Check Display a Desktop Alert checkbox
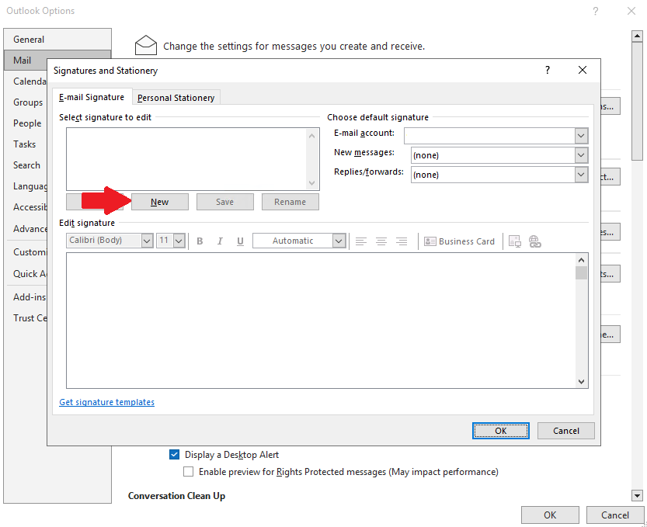Image resolution: width=647 pixels, height=527 pixels. pyautogui.click(x=175, y=454)
